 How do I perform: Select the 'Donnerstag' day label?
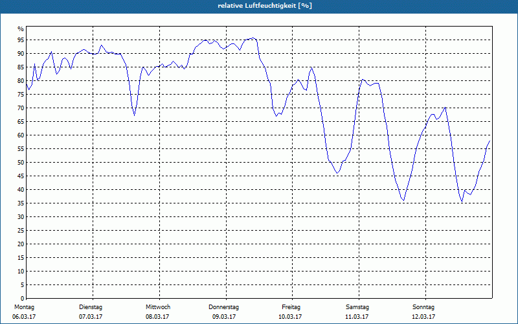223,307
